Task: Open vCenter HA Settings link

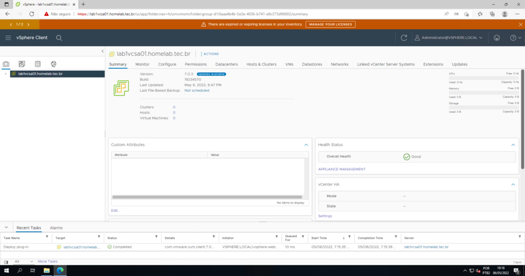Action: pyautogui.click(x=325, y=216)
